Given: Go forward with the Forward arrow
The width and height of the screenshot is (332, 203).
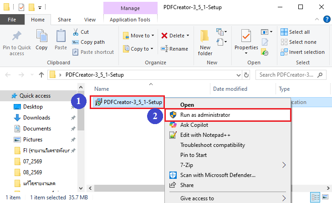Looking at the screenshot, I should coord(21,75).
